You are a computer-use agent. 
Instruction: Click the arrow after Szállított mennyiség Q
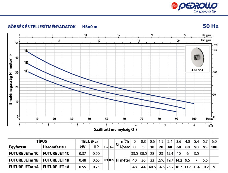137,129
